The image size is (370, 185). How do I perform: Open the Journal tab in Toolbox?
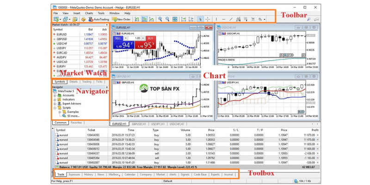coord(228,175)
